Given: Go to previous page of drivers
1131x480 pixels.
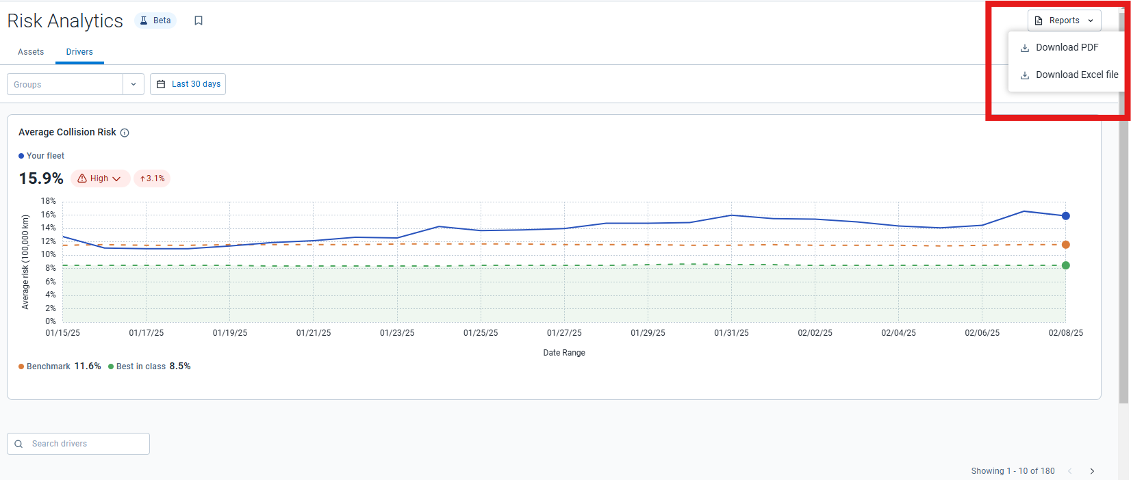Looking at the screenshot, I should tap(1070, 471).
